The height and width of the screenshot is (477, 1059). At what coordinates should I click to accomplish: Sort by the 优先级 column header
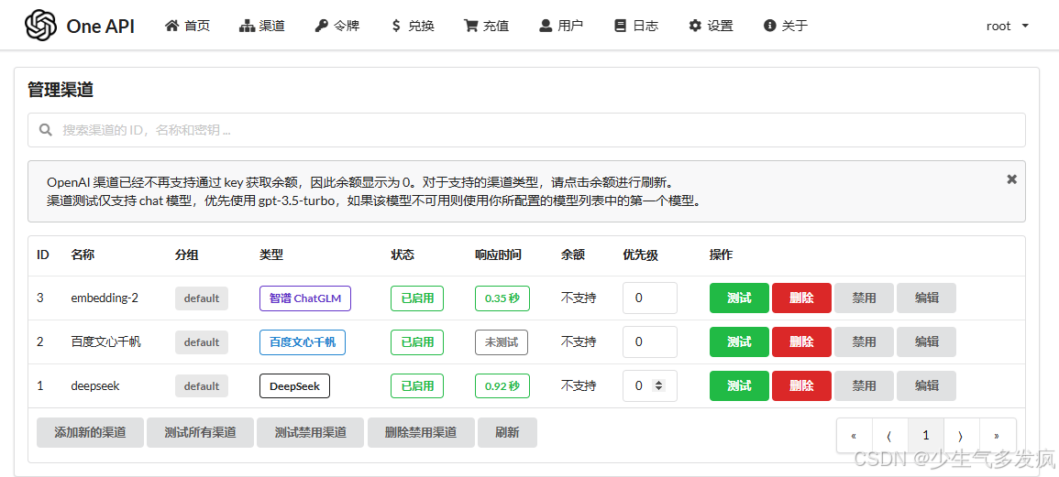(x=640, y=255)
